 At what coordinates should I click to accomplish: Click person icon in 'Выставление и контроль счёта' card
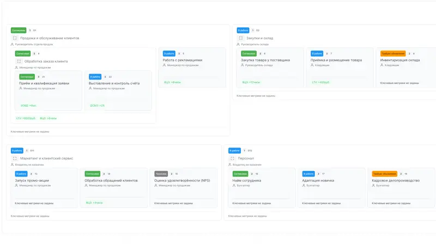pos(90,88)
